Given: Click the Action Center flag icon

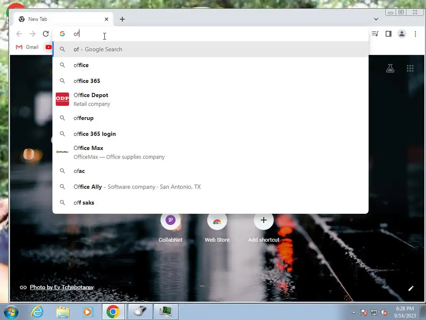Looking at the screenshot, I should tap(364, 312).
